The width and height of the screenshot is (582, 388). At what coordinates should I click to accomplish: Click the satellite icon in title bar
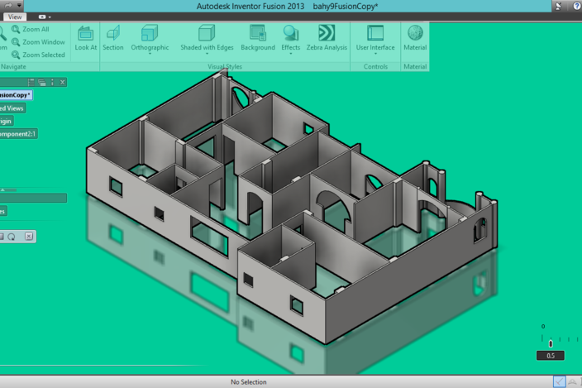558,6
